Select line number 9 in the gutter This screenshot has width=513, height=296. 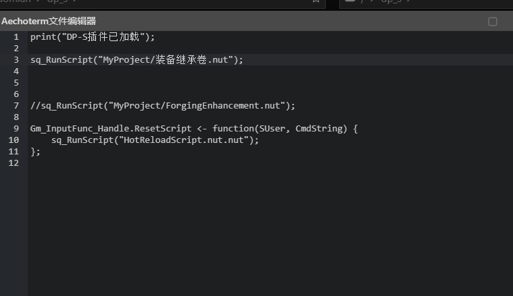pos(16,129)
